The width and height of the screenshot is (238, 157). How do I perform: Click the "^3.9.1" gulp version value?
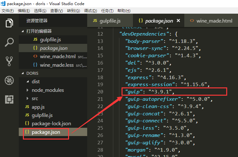click(160, 92)
